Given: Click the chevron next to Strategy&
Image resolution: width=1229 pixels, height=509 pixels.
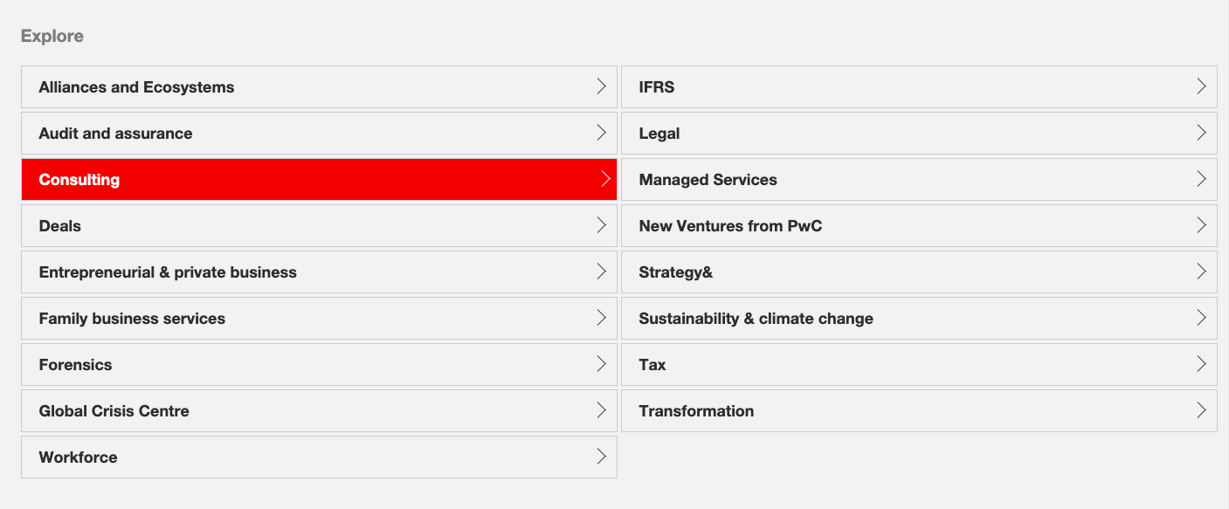Looking at the screenshot, I should tap(1201, 272).
